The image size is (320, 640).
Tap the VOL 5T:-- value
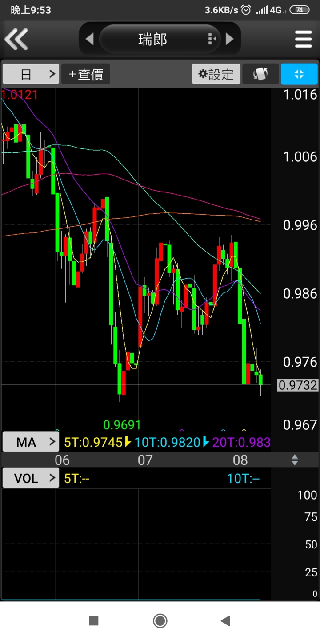pyautogui.click(x=77, y=478)
